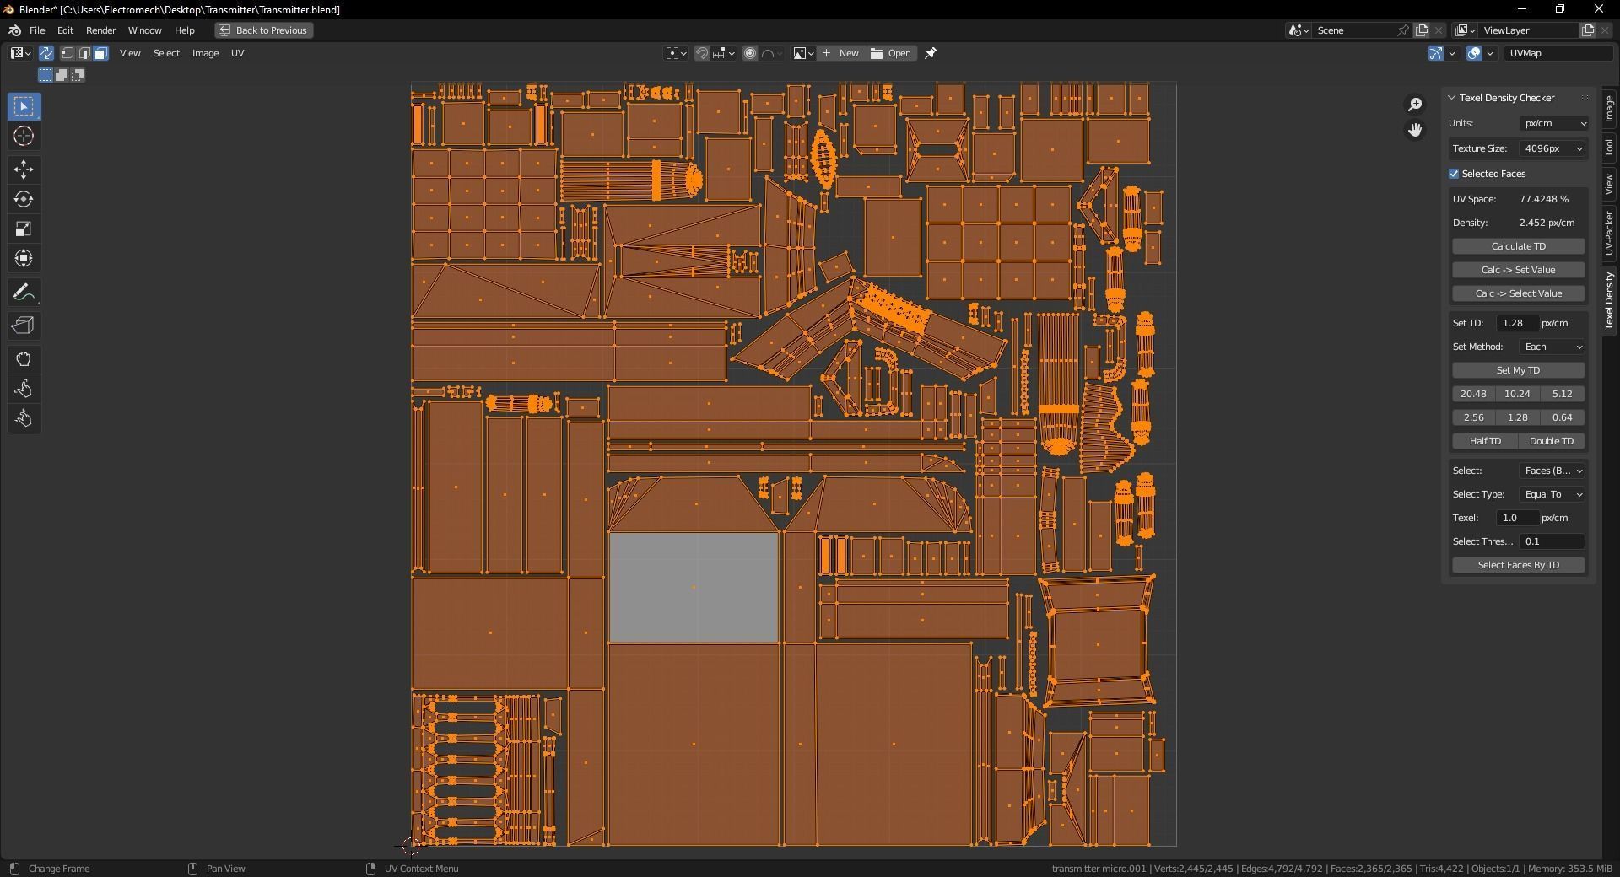Open Set Method Each dropdown
1620x877 pixels.
(x=1552, y=347)
